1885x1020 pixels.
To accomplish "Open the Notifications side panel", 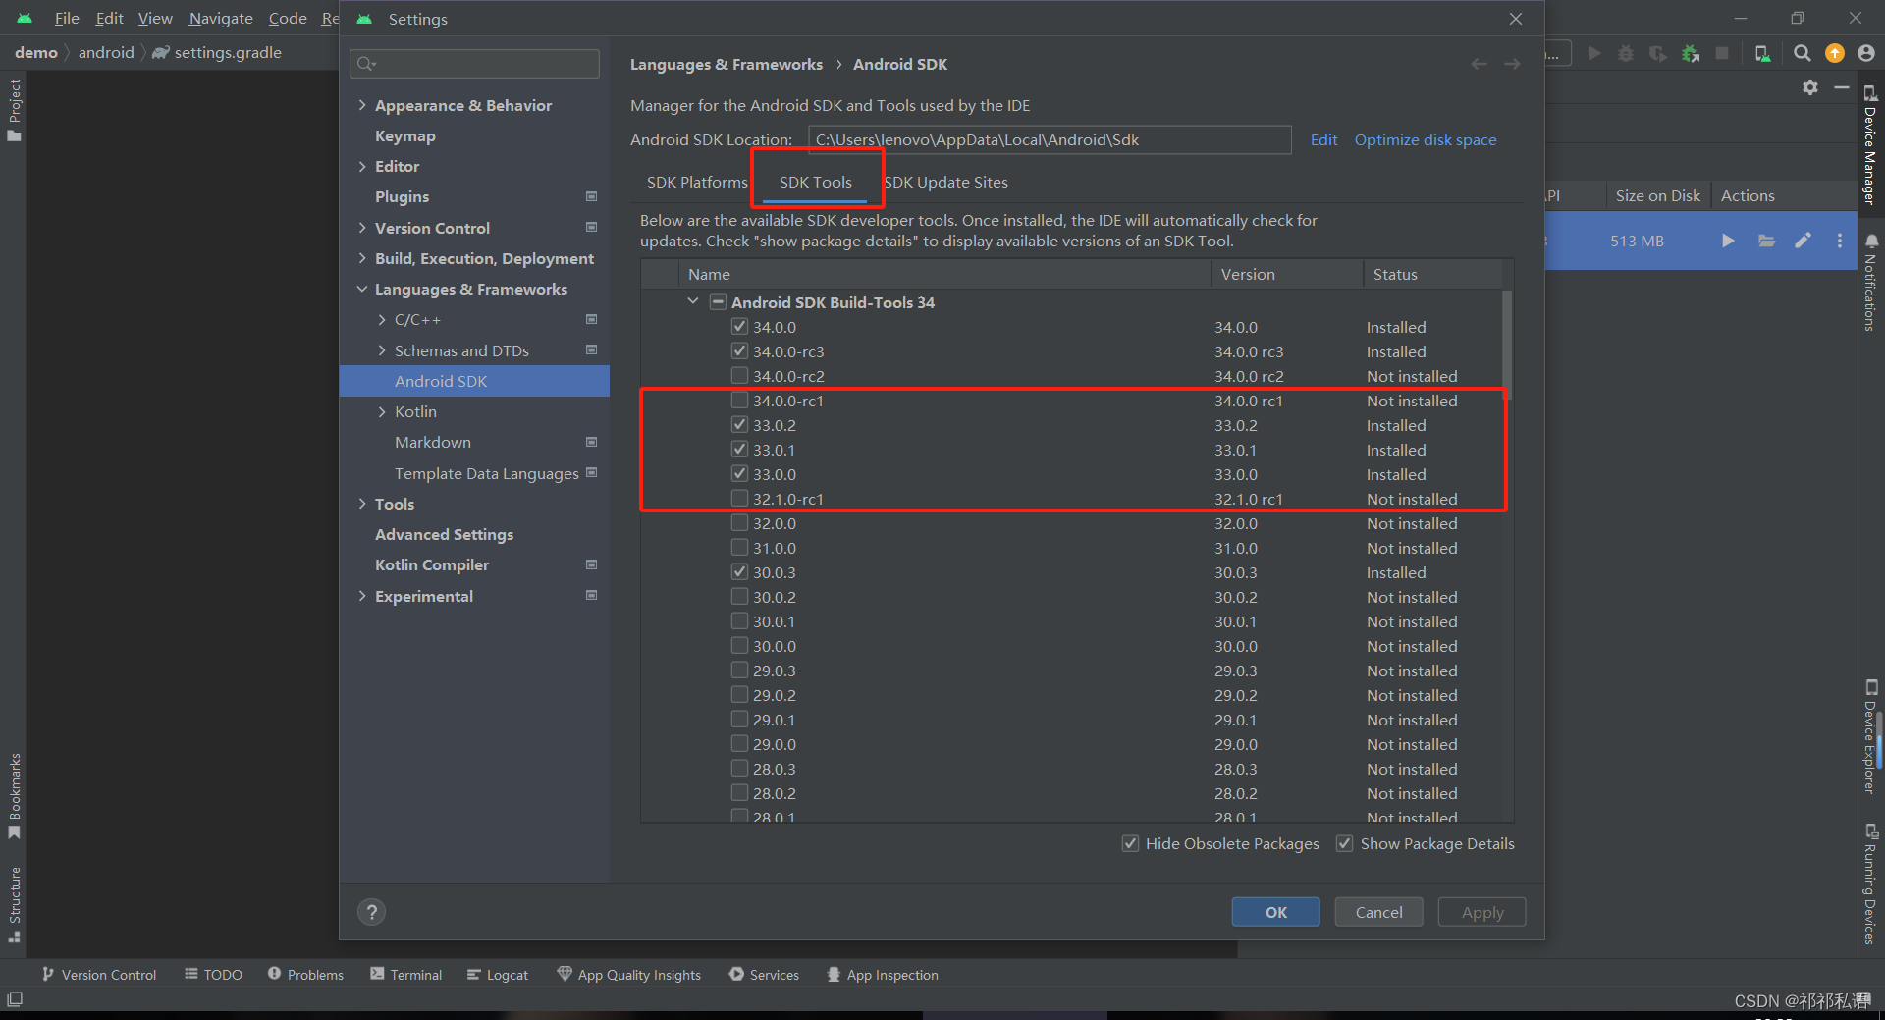I will 1870,283.
